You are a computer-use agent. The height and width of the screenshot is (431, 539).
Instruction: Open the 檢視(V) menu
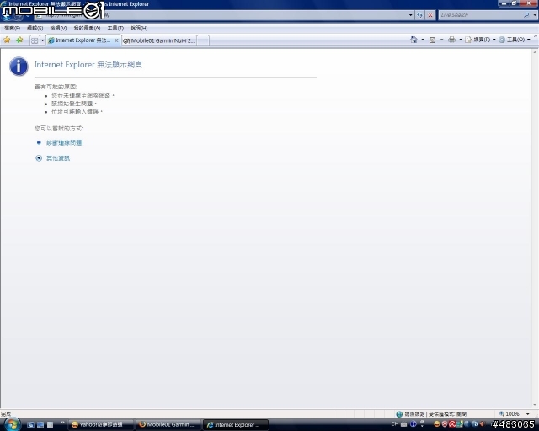pos(58,28)
